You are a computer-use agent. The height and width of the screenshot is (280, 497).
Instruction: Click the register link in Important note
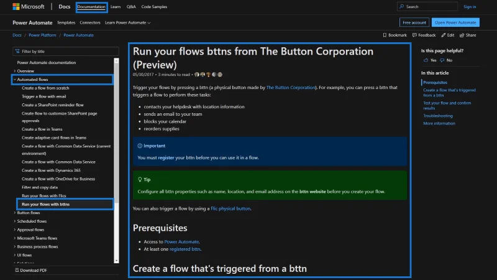click(x=166, y=157)
